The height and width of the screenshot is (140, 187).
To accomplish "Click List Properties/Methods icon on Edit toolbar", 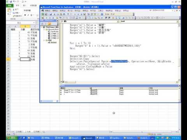I will coord(89,18).
